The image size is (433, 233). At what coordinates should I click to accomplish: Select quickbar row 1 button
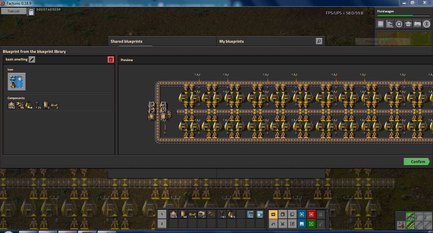pyautogui.click(x=162, y=214)
